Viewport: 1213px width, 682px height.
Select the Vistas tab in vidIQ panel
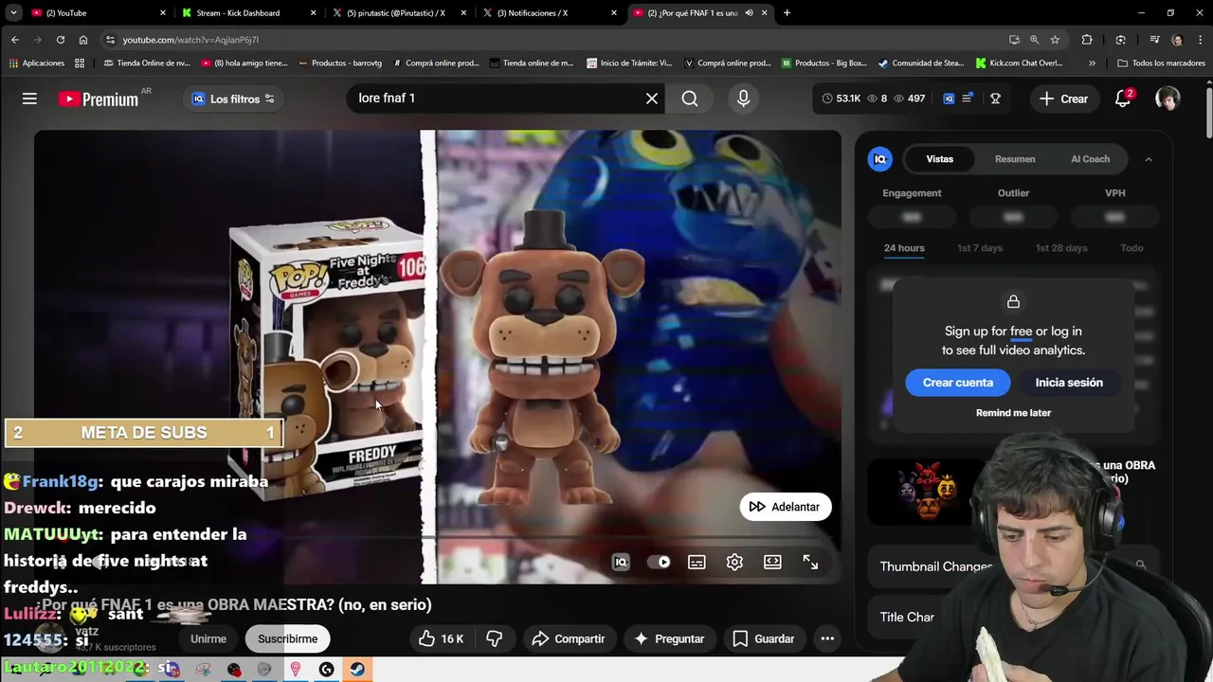tap(940, 159)
